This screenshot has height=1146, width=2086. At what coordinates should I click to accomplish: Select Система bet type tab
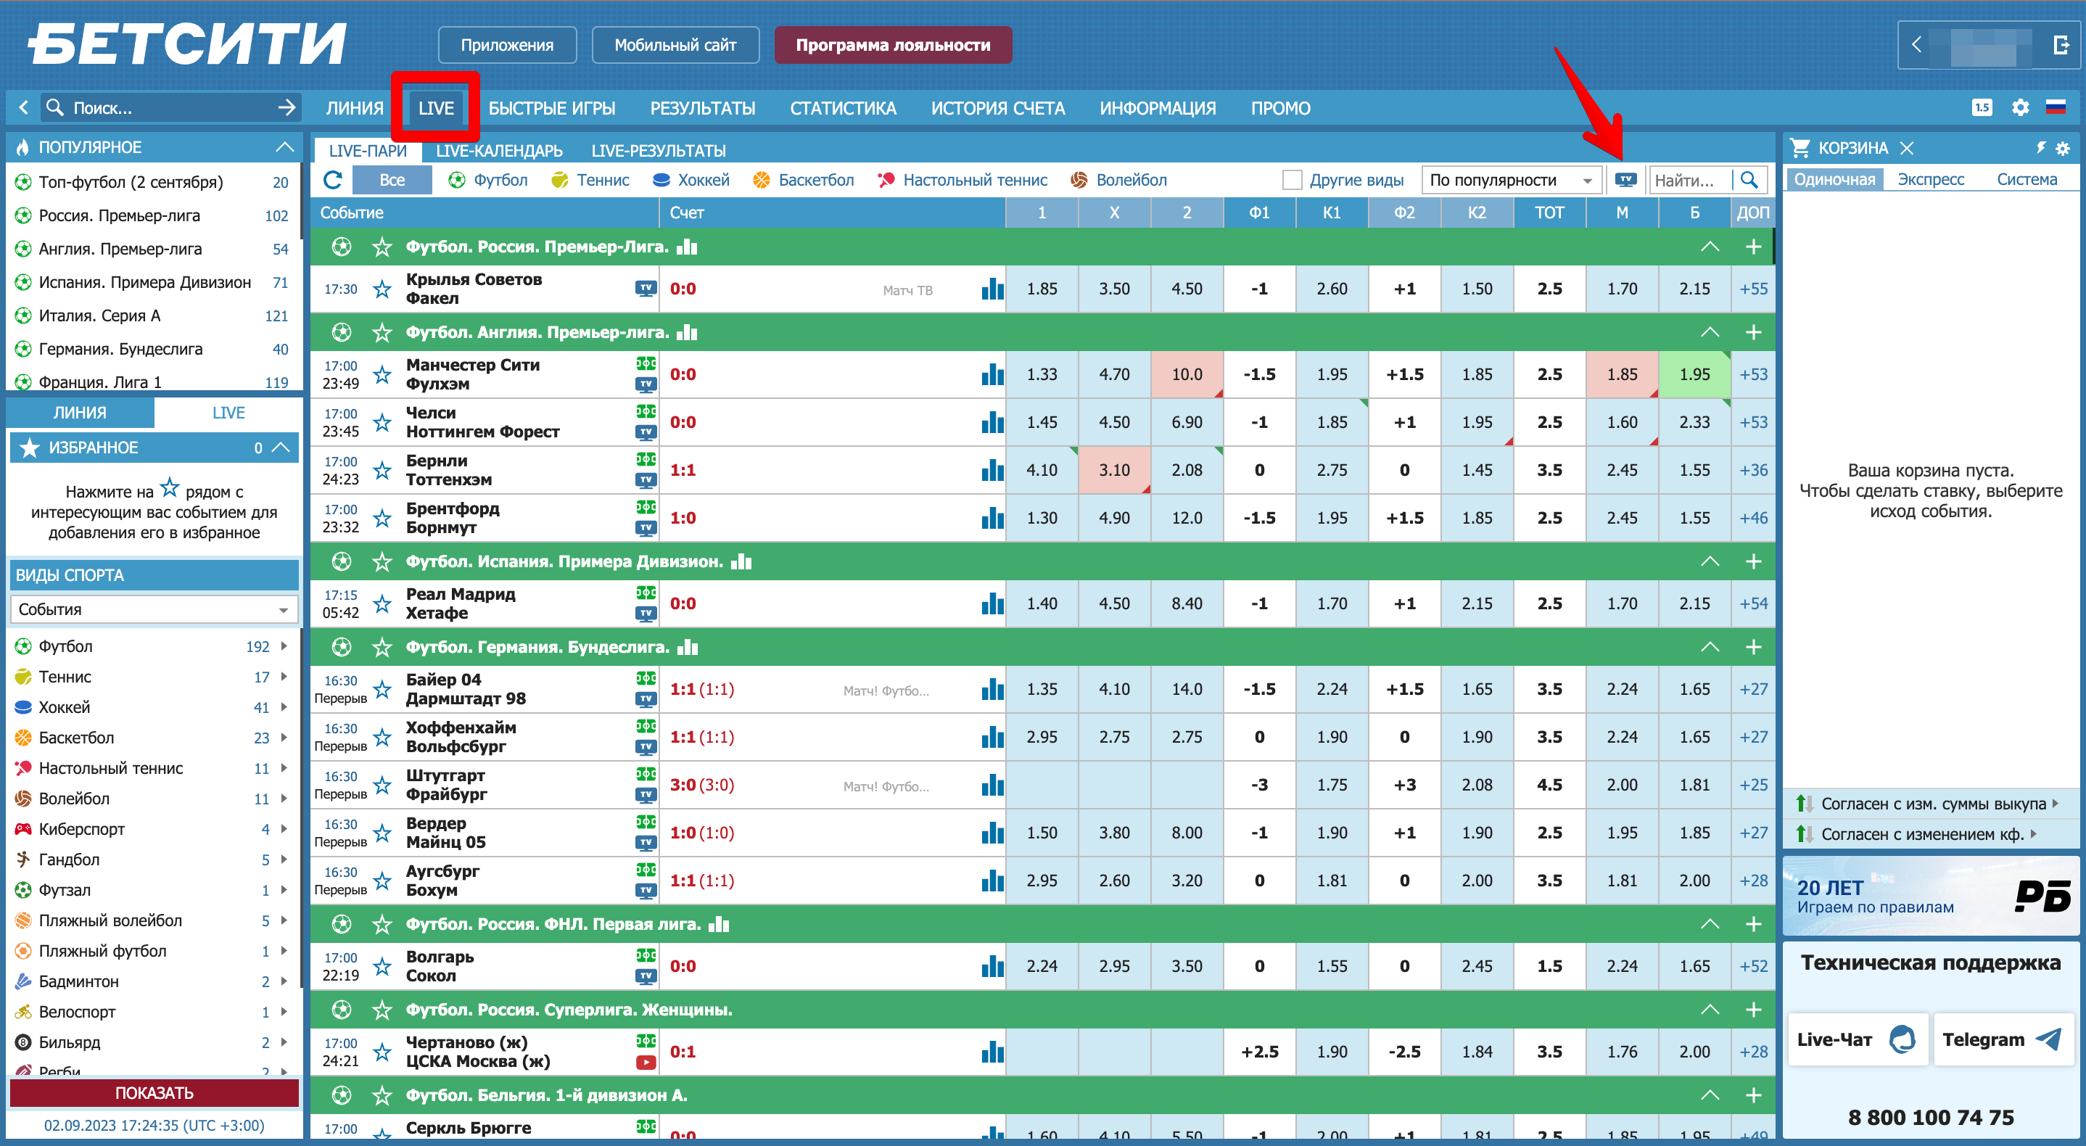tap(2026, 179)
